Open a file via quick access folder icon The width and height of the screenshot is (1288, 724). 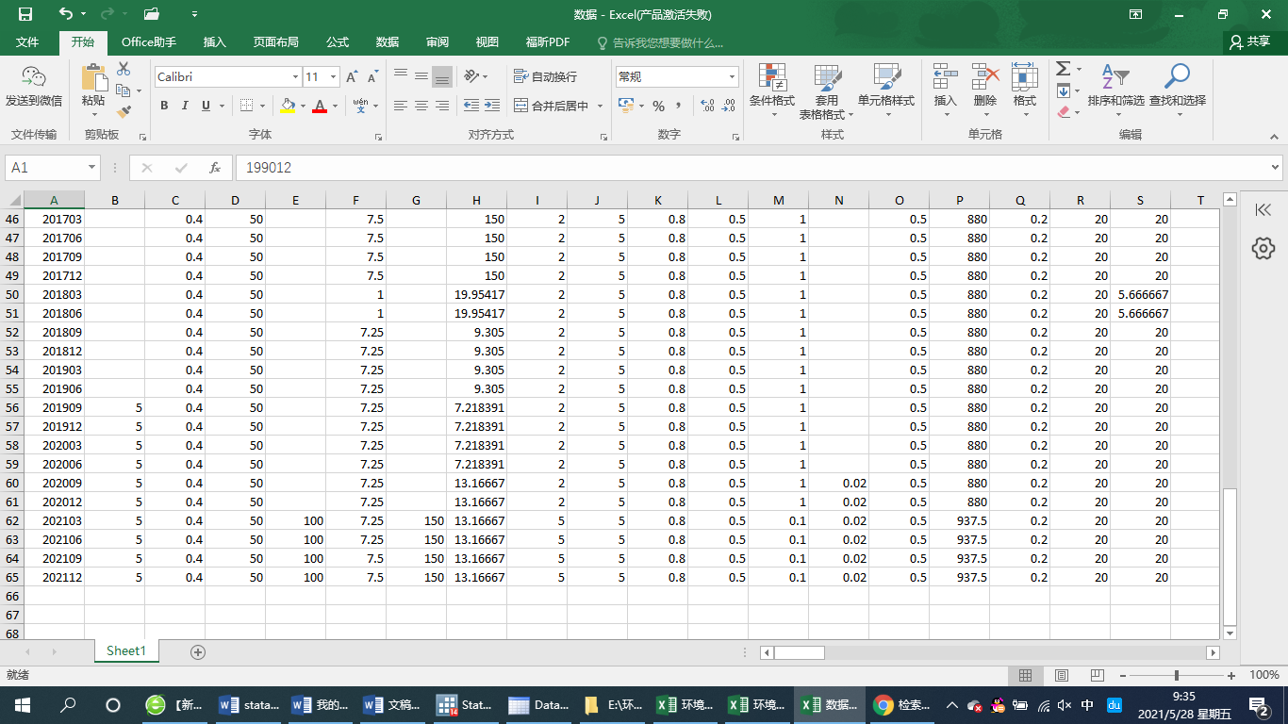coord(152,14)
